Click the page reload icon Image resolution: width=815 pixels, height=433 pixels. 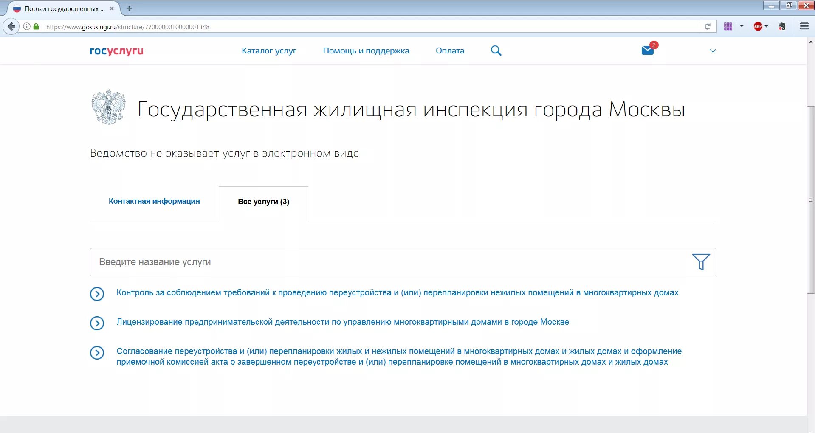(708, 27)
